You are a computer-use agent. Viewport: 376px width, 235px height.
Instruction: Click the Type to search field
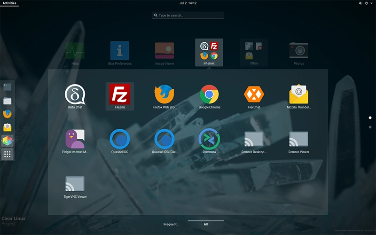coord(188,15)
